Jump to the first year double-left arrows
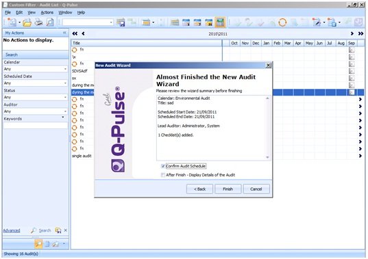 click(x=75, y=33)
